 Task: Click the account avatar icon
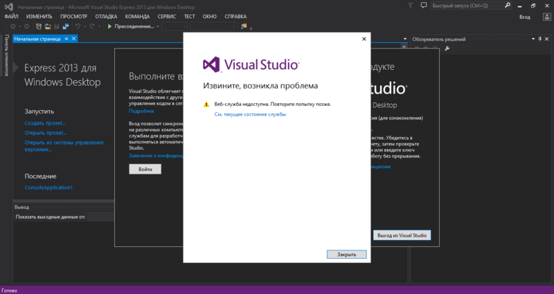pos(546,17)
